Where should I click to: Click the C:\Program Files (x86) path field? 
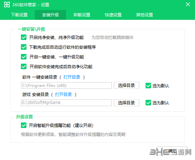point(66,85)
